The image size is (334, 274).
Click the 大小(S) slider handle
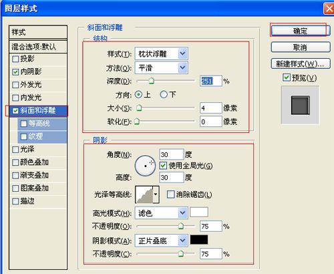[139, 108]
